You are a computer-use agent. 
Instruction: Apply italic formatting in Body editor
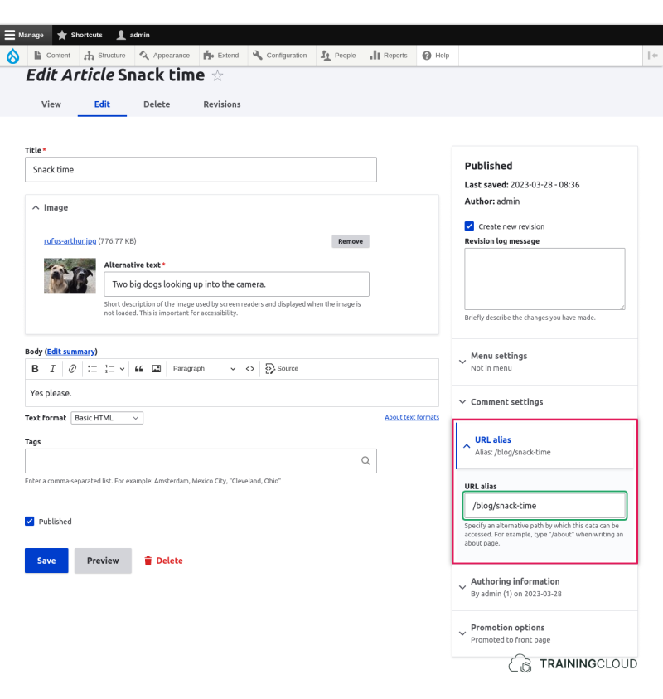coord(52,369)
